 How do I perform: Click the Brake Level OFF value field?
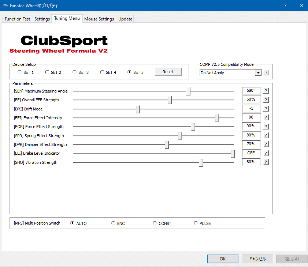251,153
